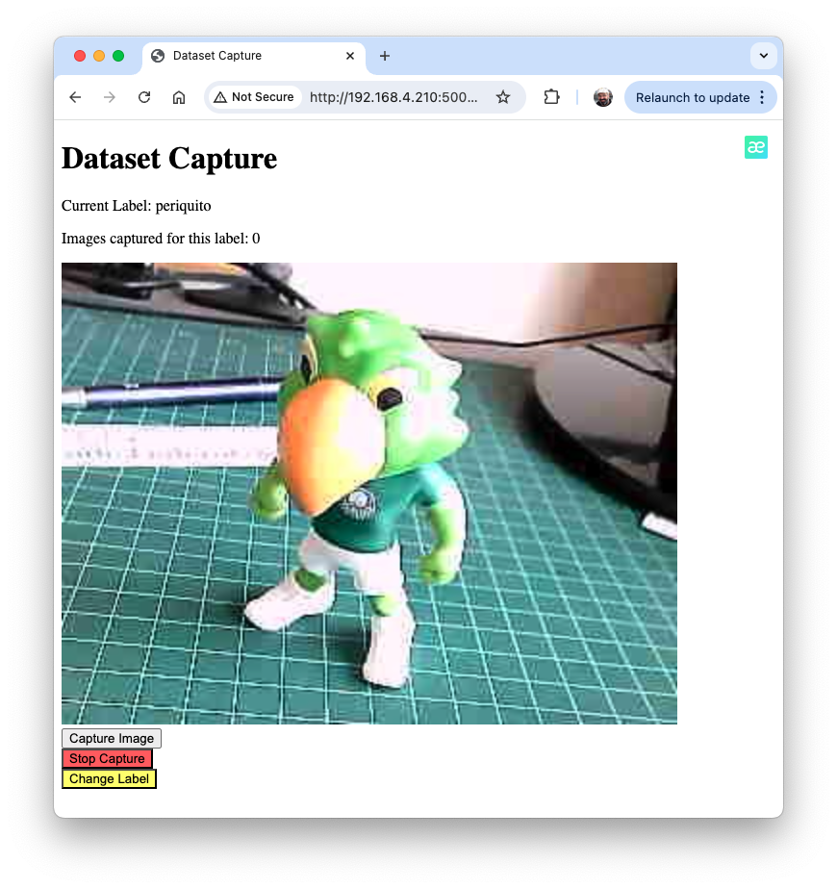Screen dimensions: 837x889
Task: Click Relaunch to update
Action: coord(692,97)
